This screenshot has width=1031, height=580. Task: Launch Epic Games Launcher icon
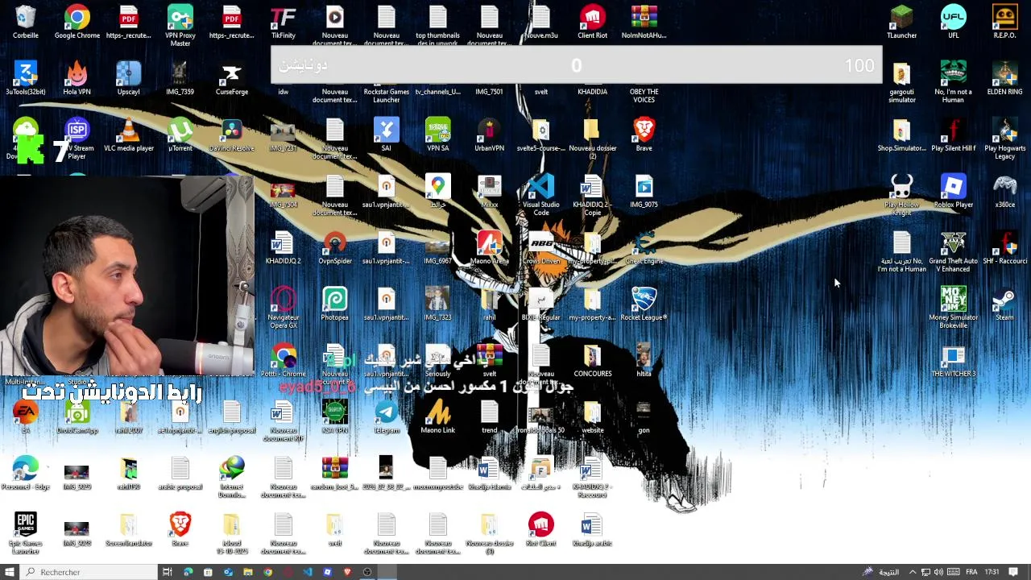click(26, 533)
